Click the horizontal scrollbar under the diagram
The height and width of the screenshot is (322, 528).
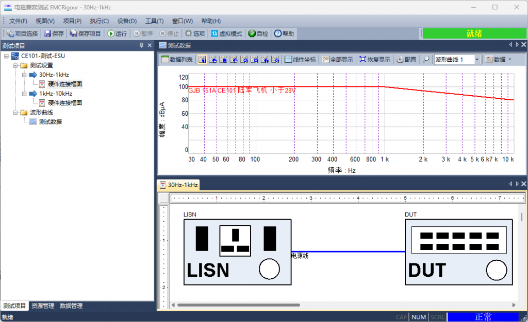pyautogui.click(x=237, y=305)
